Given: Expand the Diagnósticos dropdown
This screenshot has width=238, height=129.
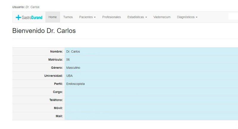Looking at the screenshot, I should [x=187, y=17].
